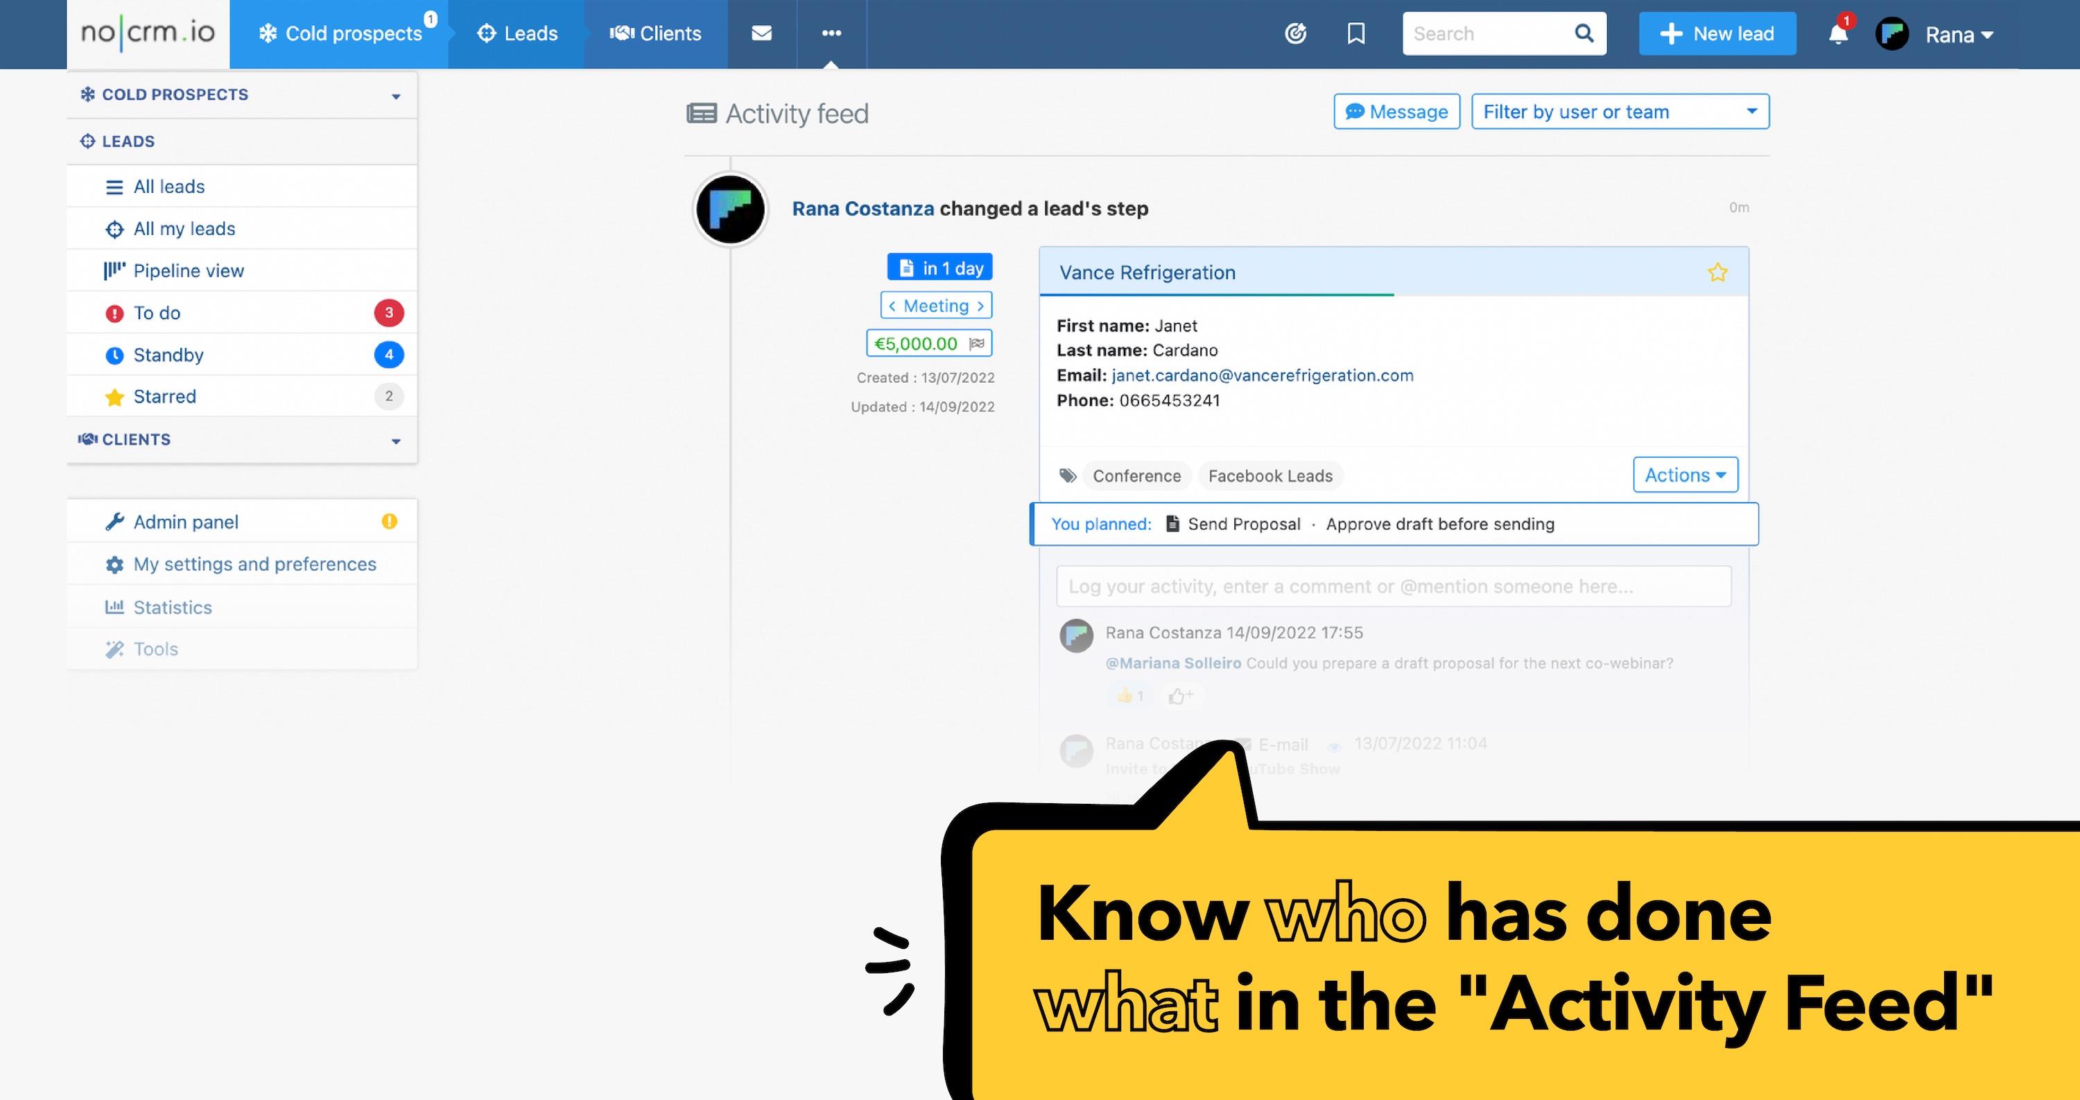Open Starred leads
Screen dimensions: 2080x1100
[x=242, y=397]
